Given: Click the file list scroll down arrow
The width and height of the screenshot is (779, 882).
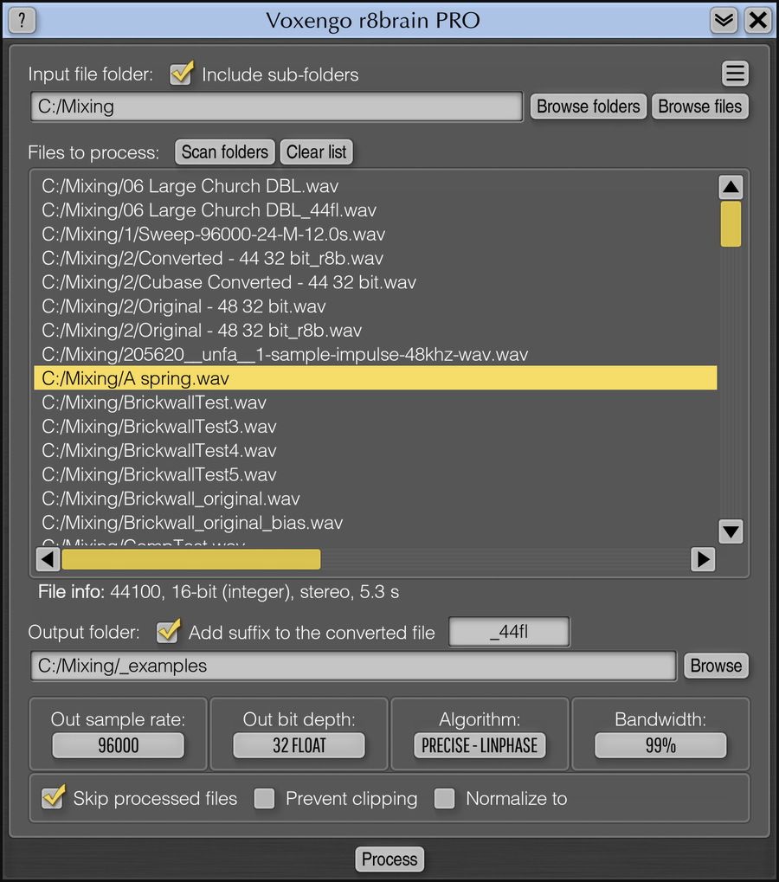Looking at the screenshot, I should click(731, 531).
